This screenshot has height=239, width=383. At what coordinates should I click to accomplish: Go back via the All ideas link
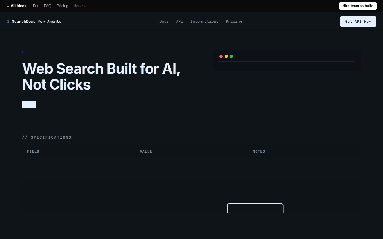(16, 6)
